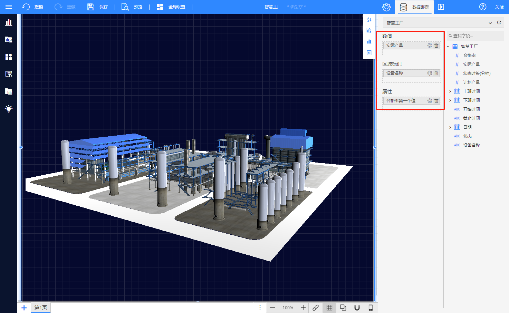Open the settings gear in top toolbar
The width and height of the screenshot is (509, 313).
coord(386,7)
